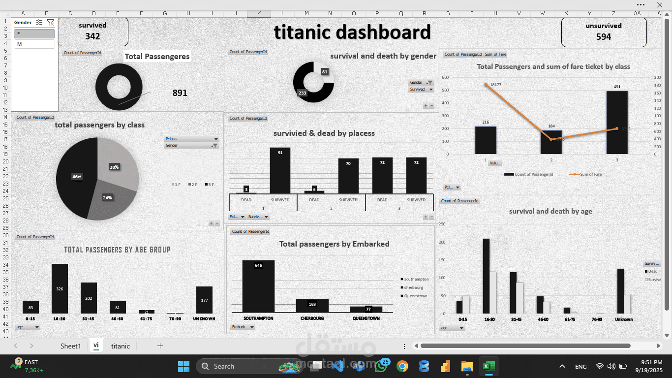The width and height of the screenshot is (672, 378).
Task: Collapse fields with minus icon on places chart
Action: pyautogui.click(x=431, y=217)
